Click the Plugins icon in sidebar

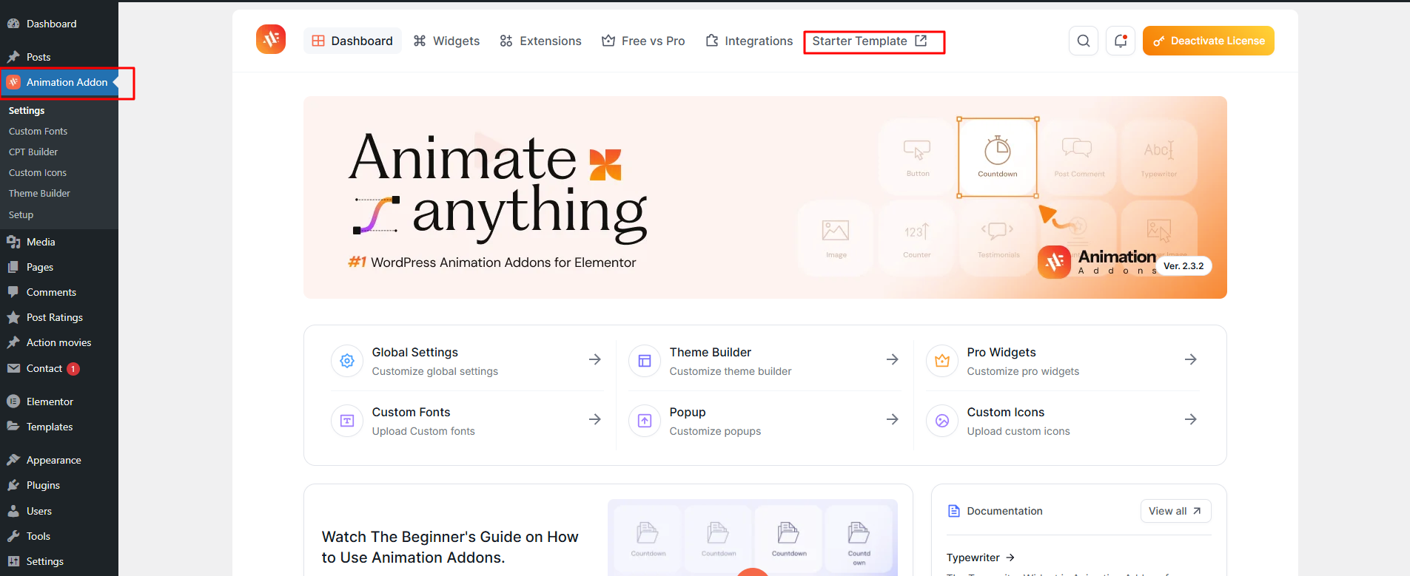pyautogui.click(x=13, y=485)
